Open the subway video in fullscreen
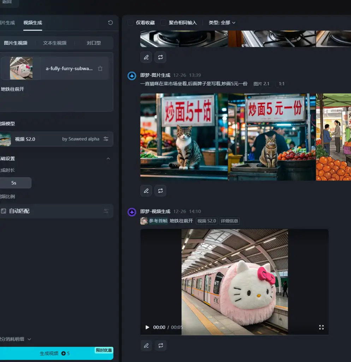The height and width of the screenshot is (362, 351). (x=321, y=327)
